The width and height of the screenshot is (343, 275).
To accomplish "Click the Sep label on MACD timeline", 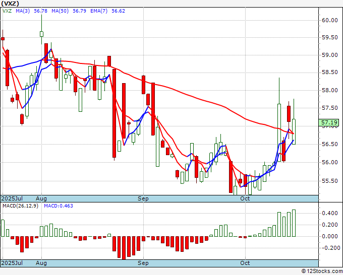I will tap(143, 263).
